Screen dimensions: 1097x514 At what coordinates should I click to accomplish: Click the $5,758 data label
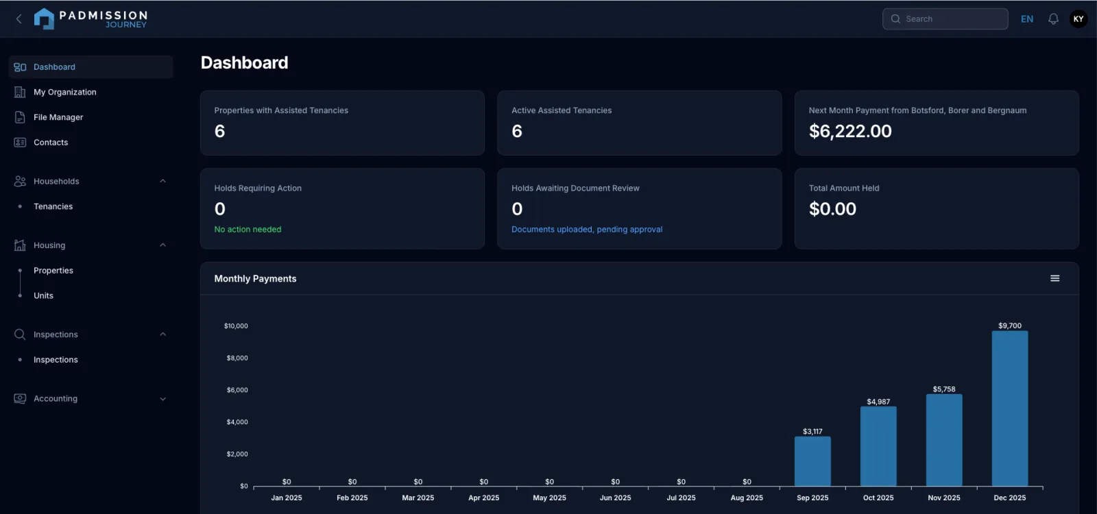[x=944, y=389]
